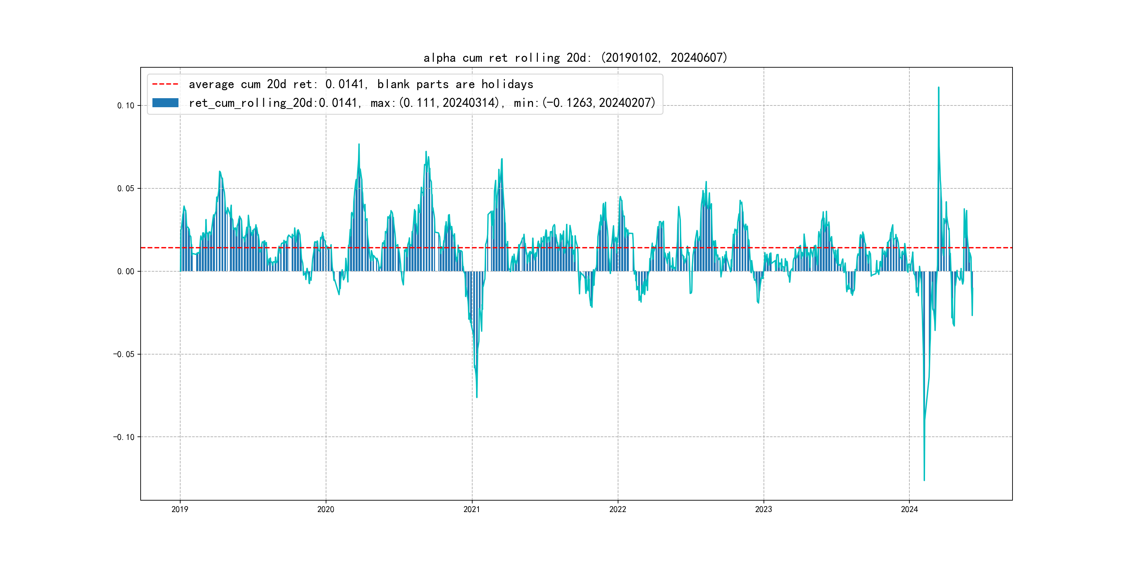Click the 0.00 y-axis tick label
The height and width of the screenshot is (562, 1125).
[x=126, y=271]
